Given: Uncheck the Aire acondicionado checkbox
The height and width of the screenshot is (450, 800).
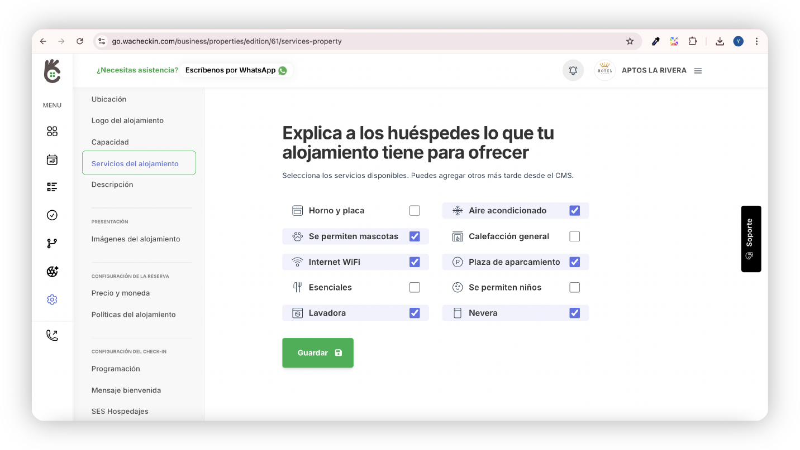Looking at the screenshot, I should 574,211.
